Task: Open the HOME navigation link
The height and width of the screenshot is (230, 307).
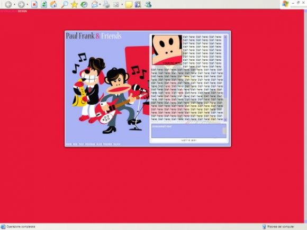Action: point(69,144)
